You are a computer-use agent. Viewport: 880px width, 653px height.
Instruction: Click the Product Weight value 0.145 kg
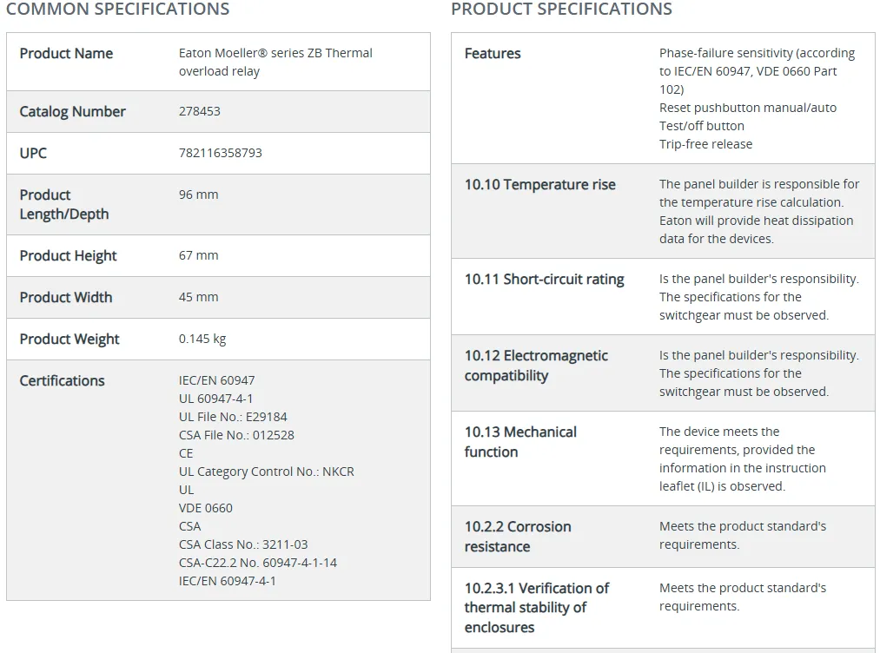click(202, 339)
